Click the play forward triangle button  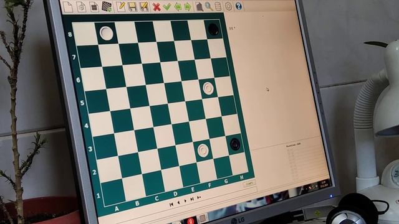pyautogui.click(x=185, y=200)
